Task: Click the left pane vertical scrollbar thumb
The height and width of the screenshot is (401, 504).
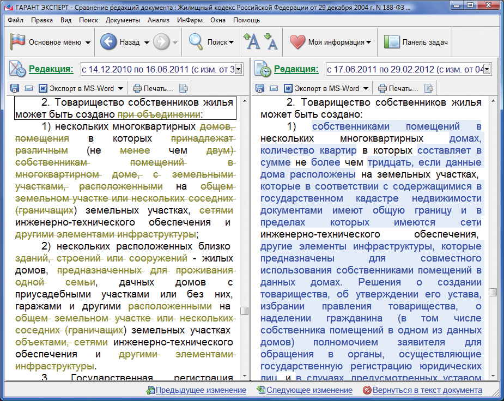Action: (245, 311)
